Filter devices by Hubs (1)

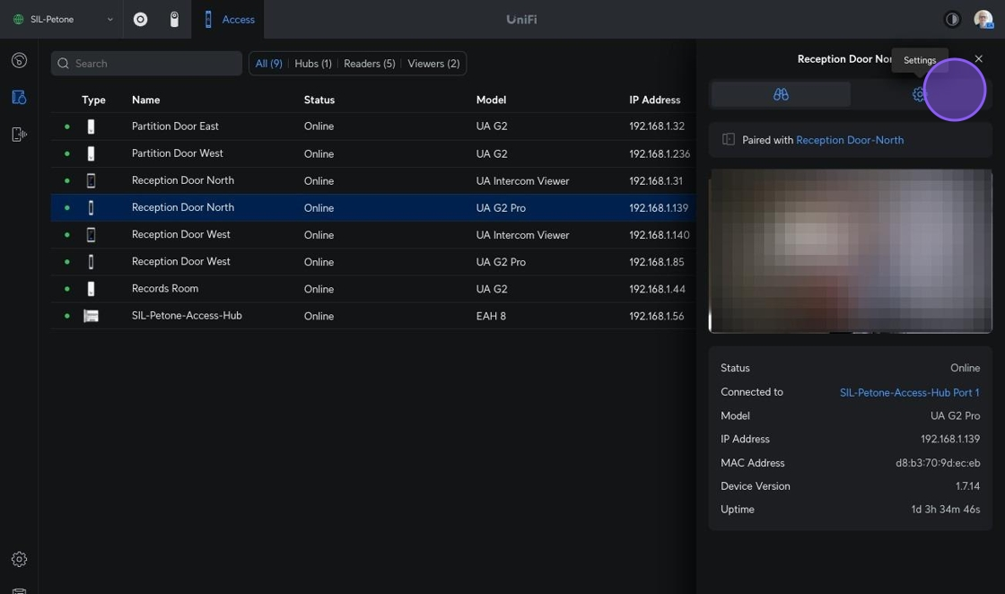(x=313, y=64)
